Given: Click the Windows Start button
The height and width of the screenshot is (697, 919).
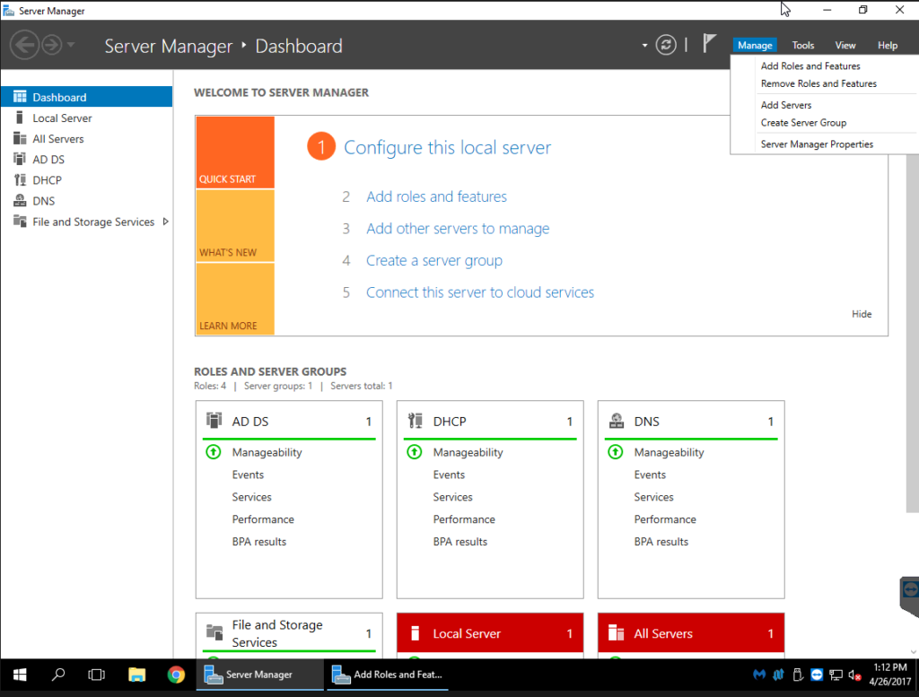Looking at the screenshot, I should [x=19, y=675].
